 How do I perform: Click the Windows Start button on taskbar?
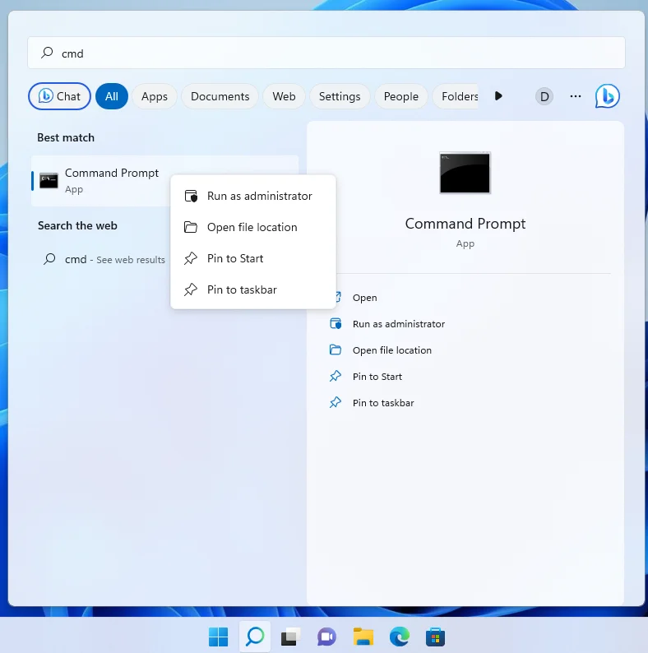coord(219,637)
